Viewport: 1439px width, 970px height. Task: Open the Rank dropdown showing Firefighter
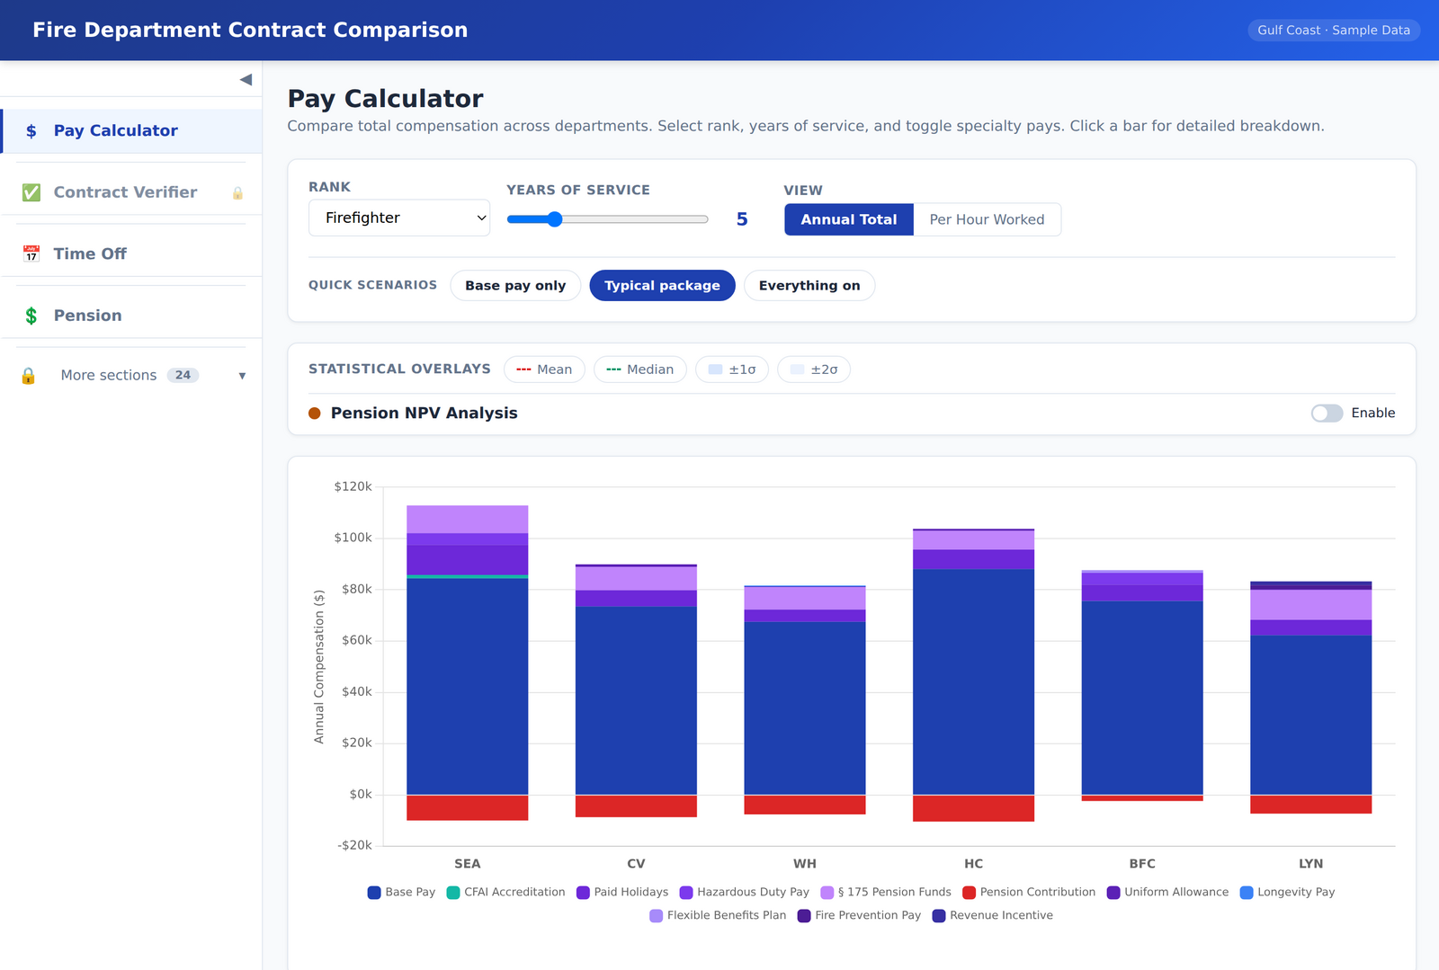[399, 218]
